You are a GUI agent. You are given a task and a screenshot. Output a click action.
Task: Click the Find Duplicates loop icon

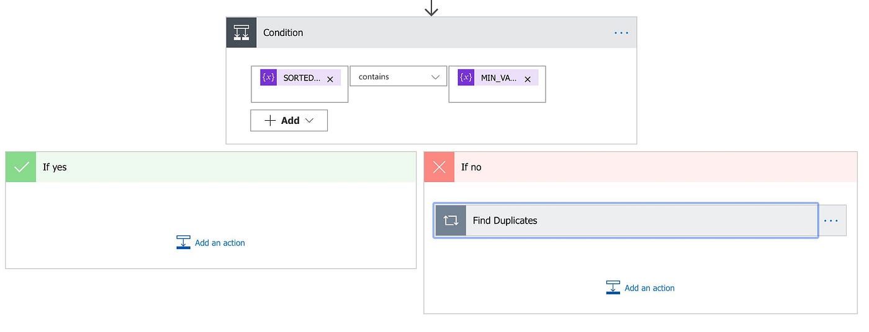[451, 221]
